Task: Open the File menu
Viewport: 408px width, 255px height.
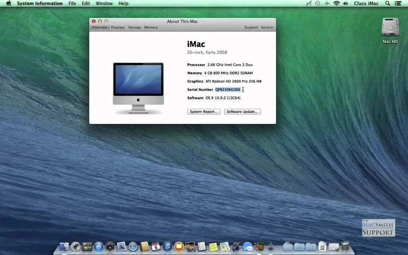Action: pos(73,3)
